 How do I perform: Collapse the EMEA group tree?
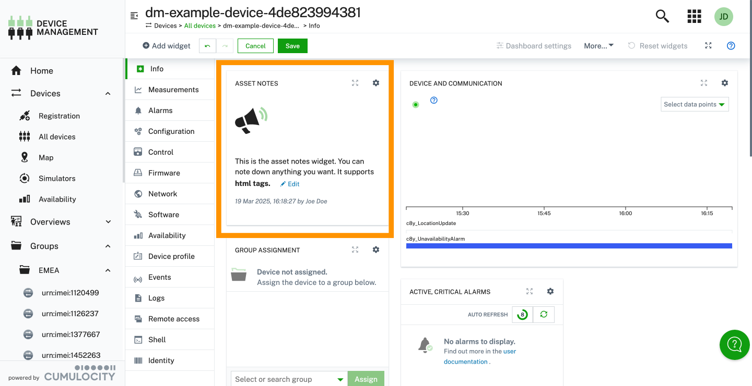pyautogui.click(x=108, y=270)
